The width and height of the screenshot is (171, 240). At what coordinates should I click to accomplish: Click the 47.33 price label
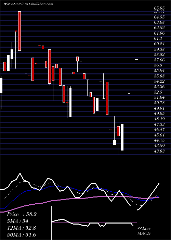point(159,124)
